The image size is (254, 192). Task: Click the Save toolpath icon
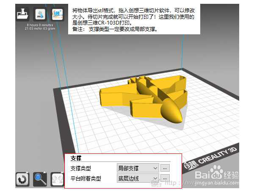tap(40, 14)
